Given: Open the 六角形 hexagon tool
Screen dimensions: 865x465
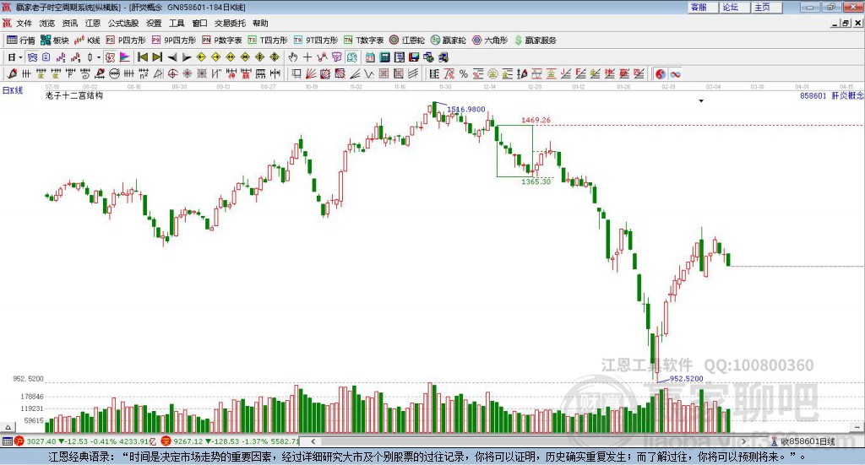Looking at the screenshot, I should 490,41.
